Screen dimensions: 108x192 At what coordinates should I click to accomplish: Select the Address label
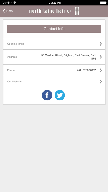tap(12, 57)
